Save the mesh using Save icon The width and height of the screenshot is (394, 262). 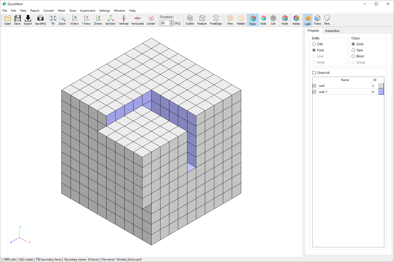tap(18, 20)
